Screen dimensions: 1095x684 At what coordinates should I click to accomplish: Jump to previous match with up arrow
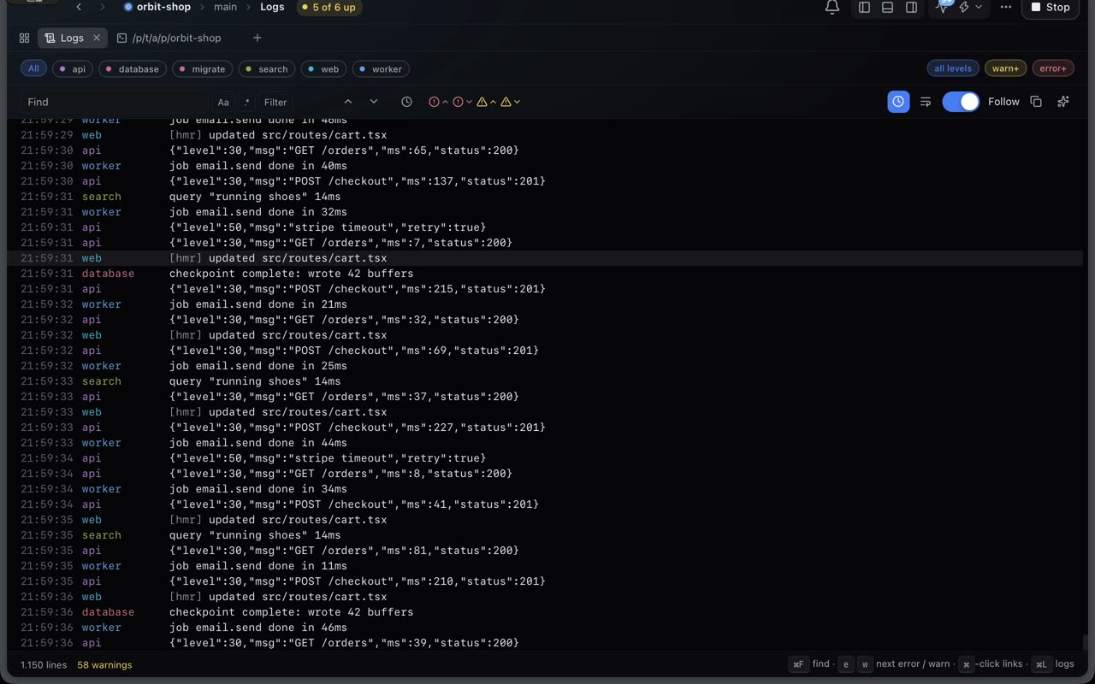(x=348, y=102)
